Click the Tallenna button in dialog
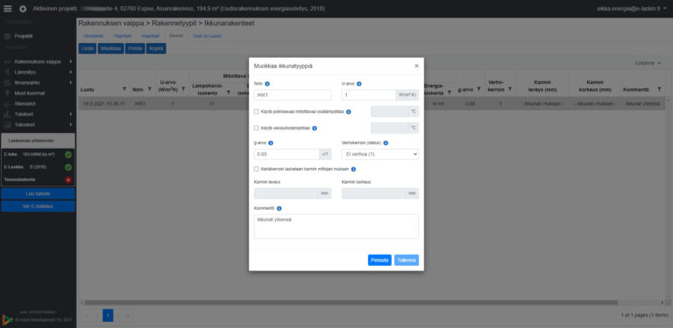Image resolution: width=673 pixels, height=328 pixels. [x=407, y=260]
